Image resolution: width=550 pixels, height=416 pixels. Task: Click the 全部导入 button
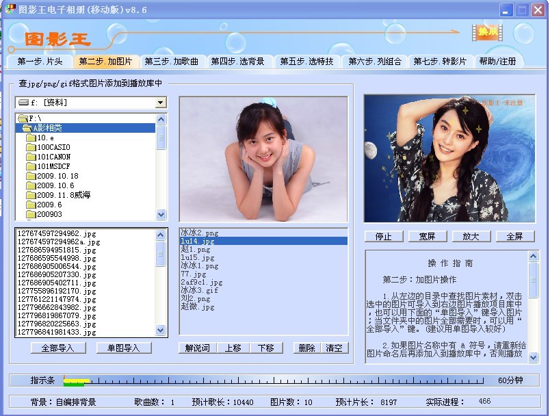click(x=58, y=348)
